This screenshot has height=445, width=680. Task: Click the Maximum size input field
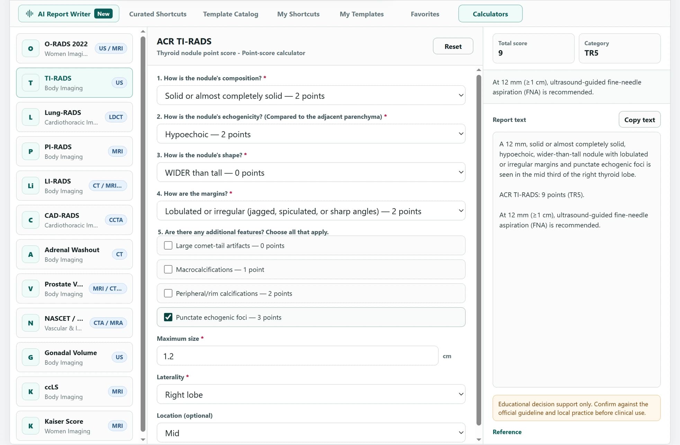click(297, 356)
